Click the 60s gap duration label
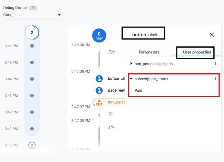The image size is (224, 162). tap(111, 128)
